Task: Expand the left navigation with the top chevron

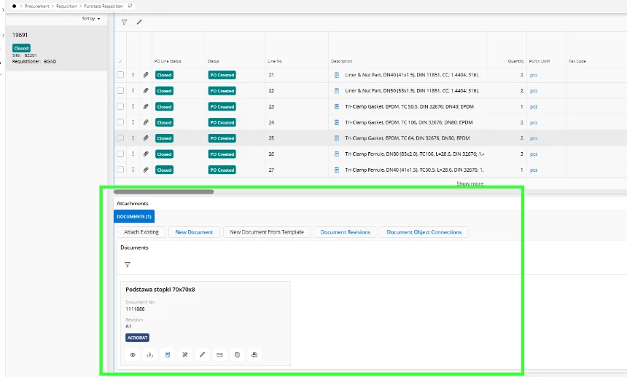Action: [3, 9]
